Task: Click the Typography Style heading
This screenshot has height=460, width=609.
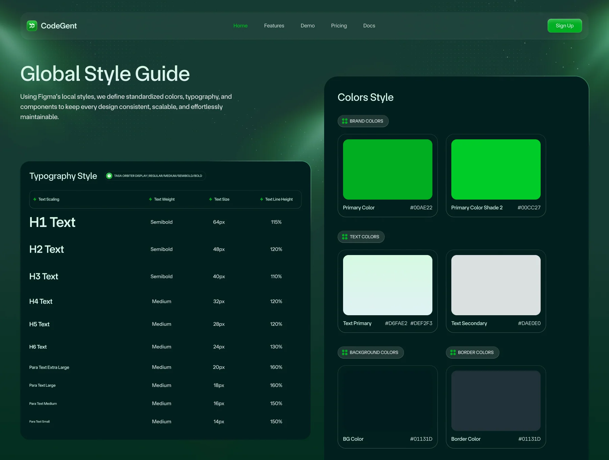Action: click(x=63, y=176)
